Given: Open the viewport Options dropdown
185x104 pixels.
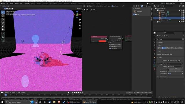Looking at the screenshot, I should pos(78,9).
